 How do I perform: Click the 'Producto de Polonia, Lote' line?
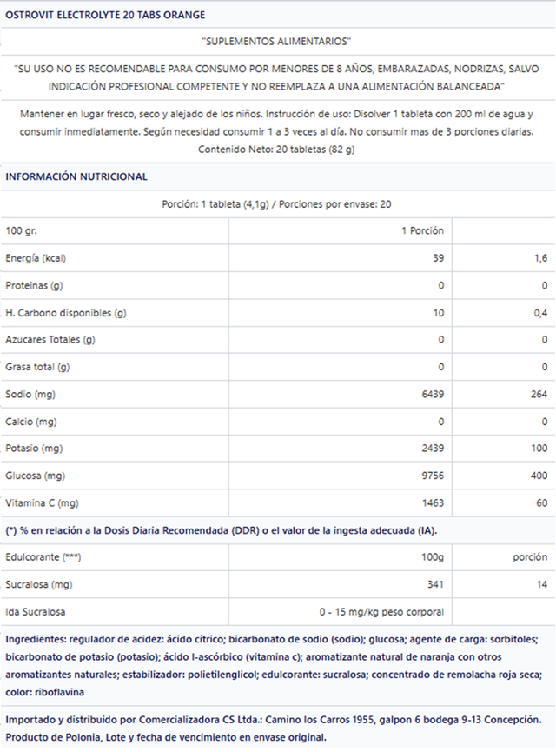coord(165,737)
